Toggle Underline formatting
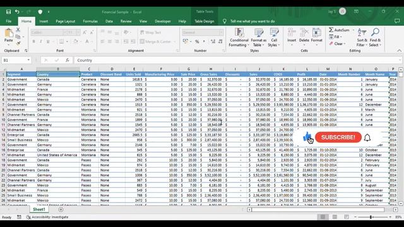The image size is (404, 227). pyautogui.click(x=48, y=42)
